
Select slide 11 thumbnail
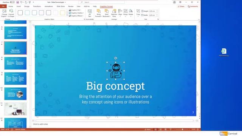click(16, 109)
